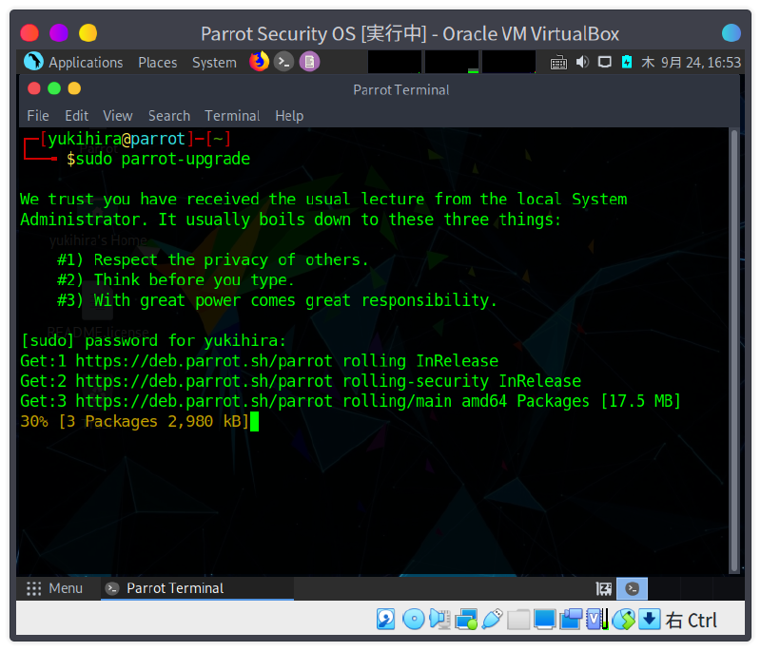Viewport: 761px width, 651px height.
Task: Open the keyboard indicator in system tray
Action: [x=558, y=62]
